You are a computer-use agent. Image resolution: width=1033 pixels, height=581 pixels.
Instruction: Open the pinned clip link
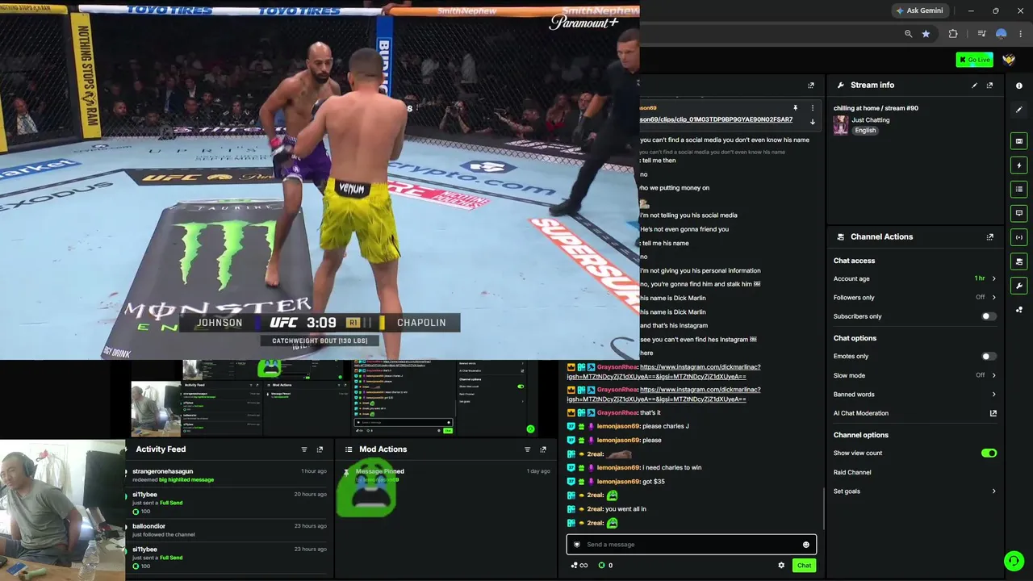pyautogui.click(x=716, y=119)
